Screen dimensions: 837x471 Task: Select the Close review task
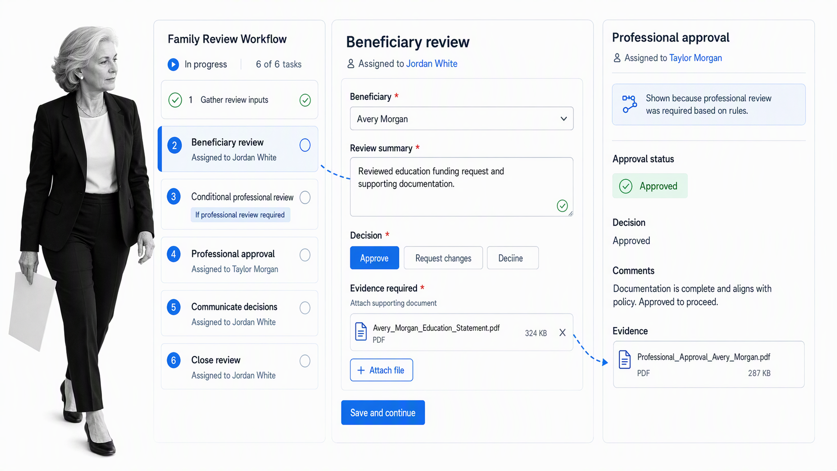(240, 367)
